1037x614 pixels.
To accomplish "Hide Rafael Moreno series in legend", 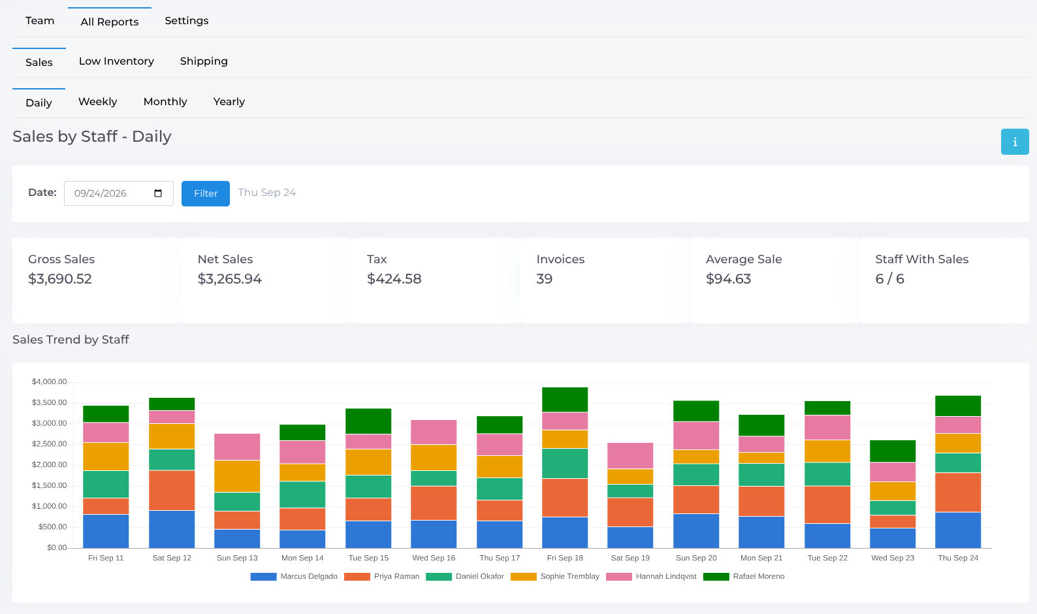I will (744, 577).
